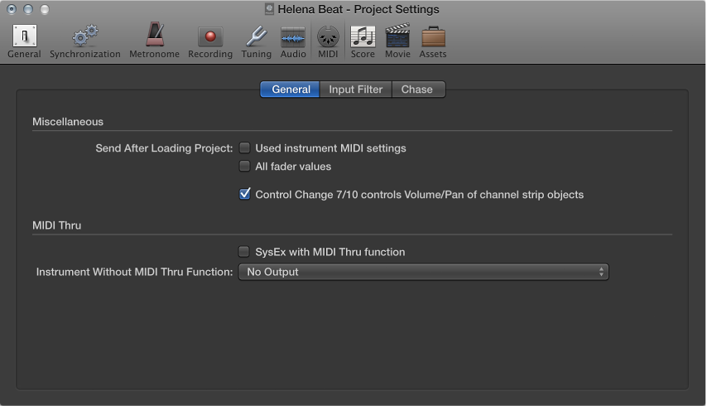
Task: Close the Project Settings window
Action: (x=12, y=9)
